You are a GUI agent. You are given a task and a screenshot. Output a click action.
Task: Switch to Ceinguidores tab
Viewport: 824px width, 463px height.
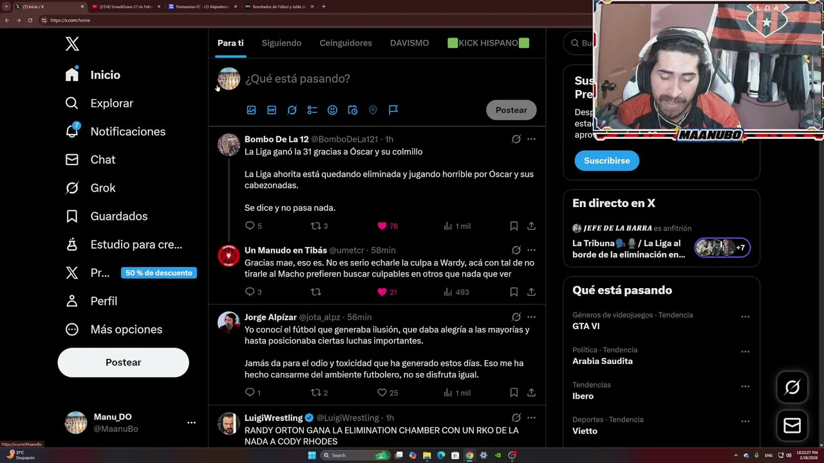point(346,43)
